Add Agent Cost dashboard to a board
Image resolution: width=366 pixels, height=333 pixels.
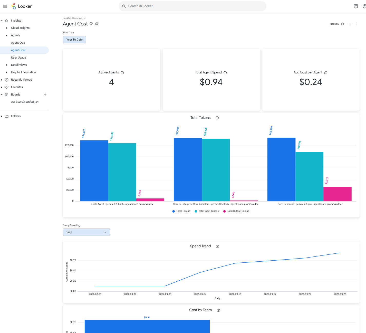coord(97,24)
